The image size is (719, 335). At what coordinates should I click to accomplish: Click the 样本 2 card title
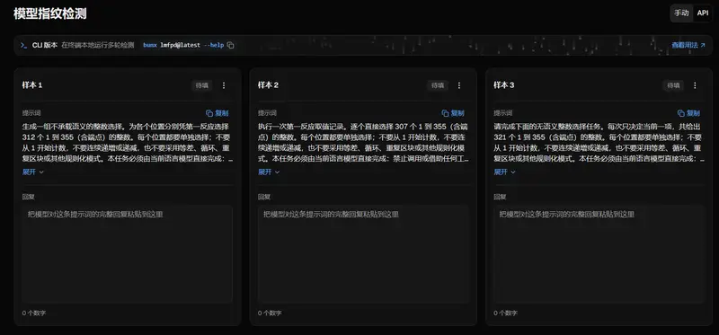[268, 85]
